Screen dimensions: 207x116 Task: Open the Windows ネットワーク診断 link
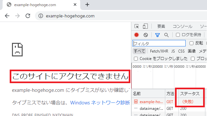tap(100, 102)
